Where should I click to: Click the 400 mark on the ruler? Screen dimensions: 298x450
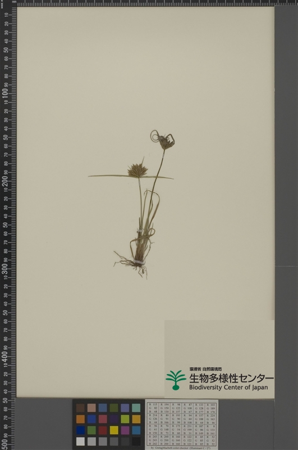(x=5, y=356)
